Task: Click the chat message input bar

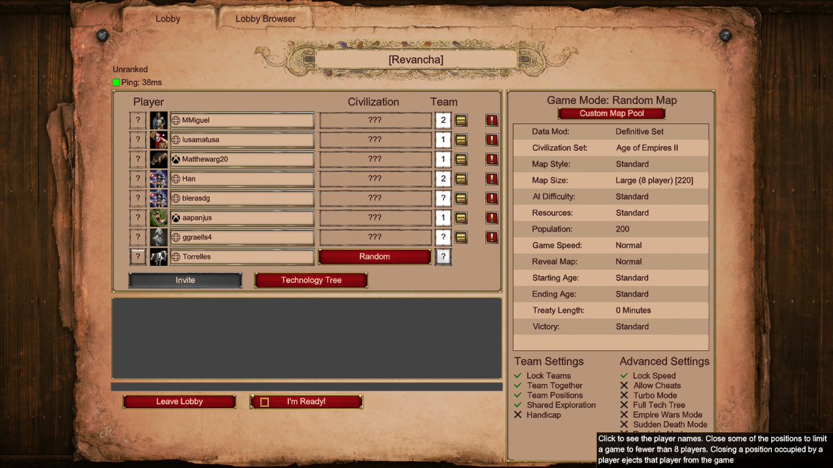Action: [307, 386]
